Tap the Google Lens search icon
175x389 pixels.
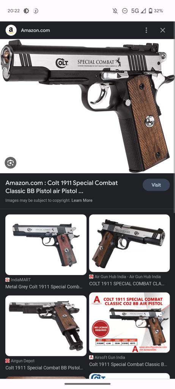coord(10,163)
